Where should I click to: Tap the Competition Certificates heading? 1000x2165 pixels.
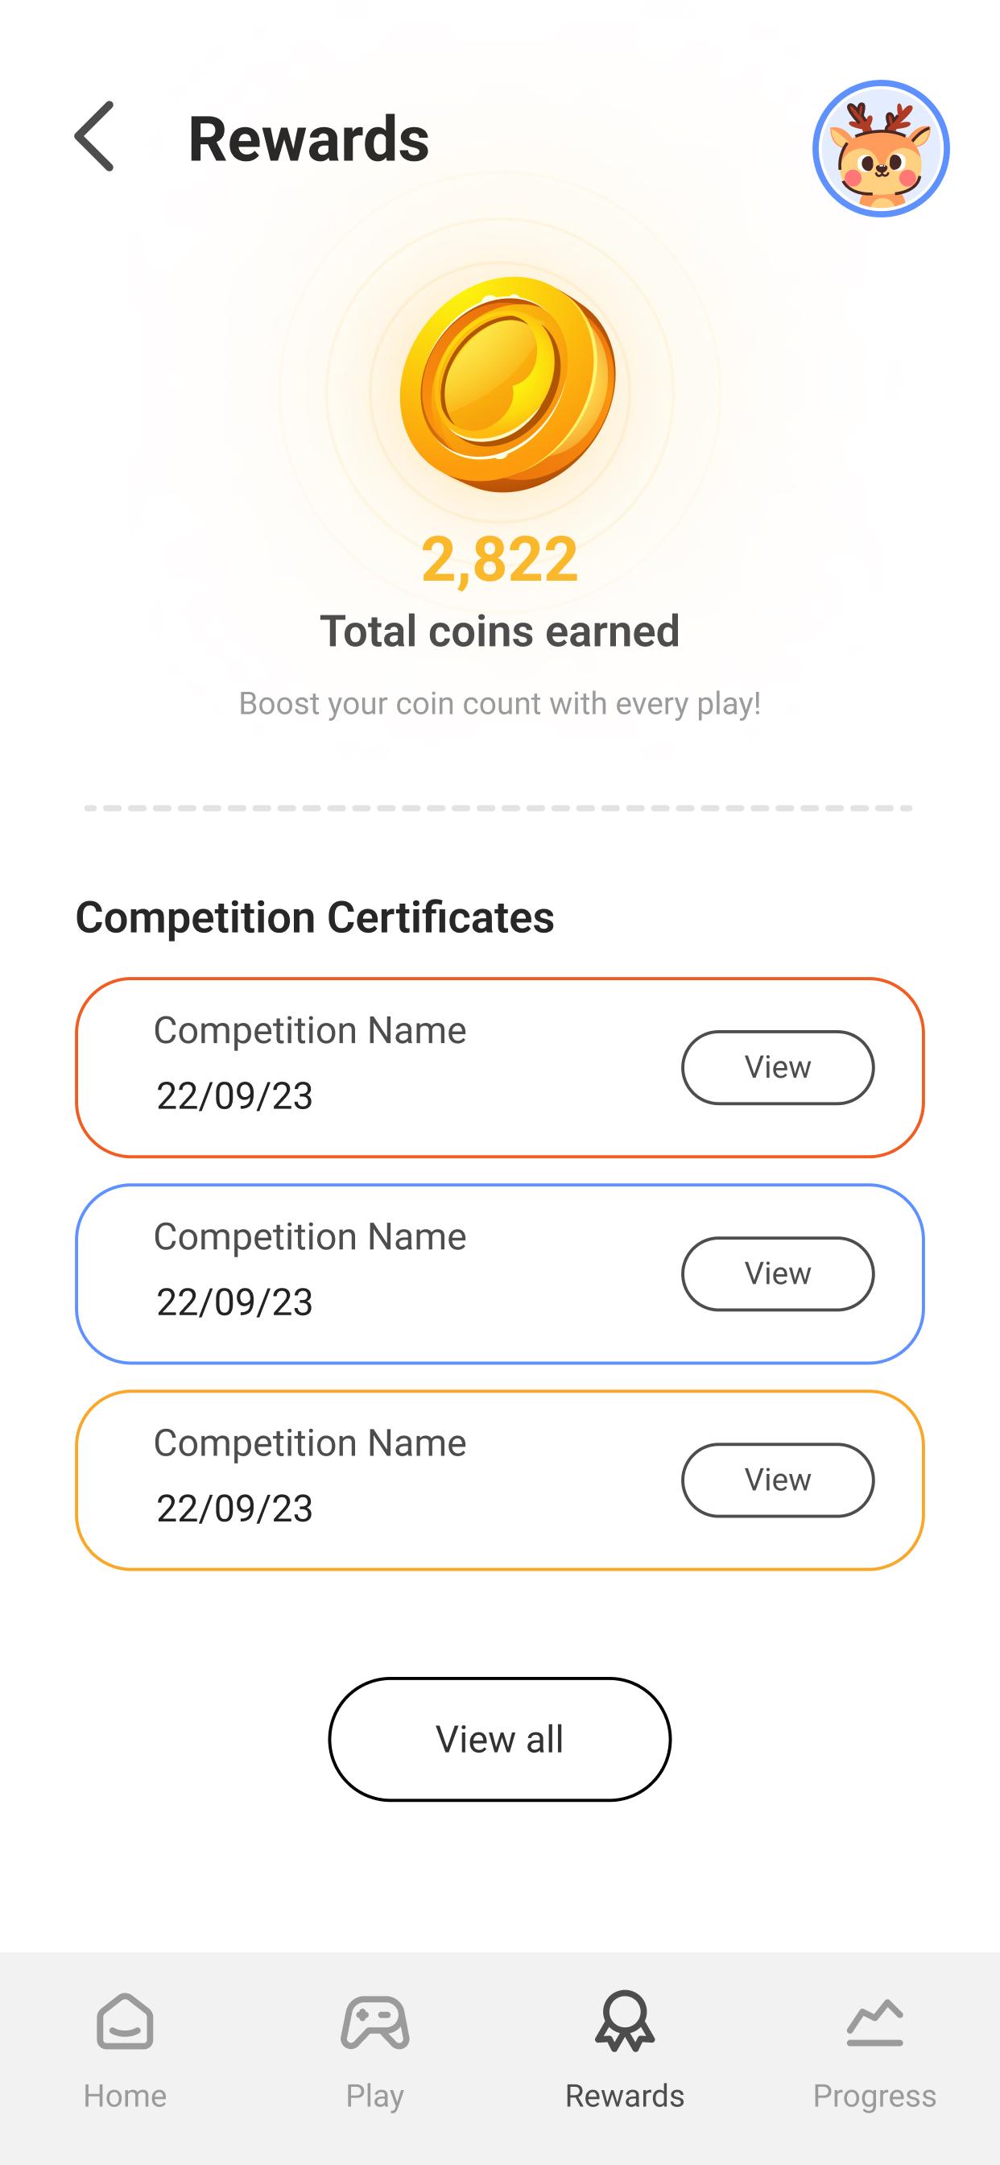coord(315,917)
